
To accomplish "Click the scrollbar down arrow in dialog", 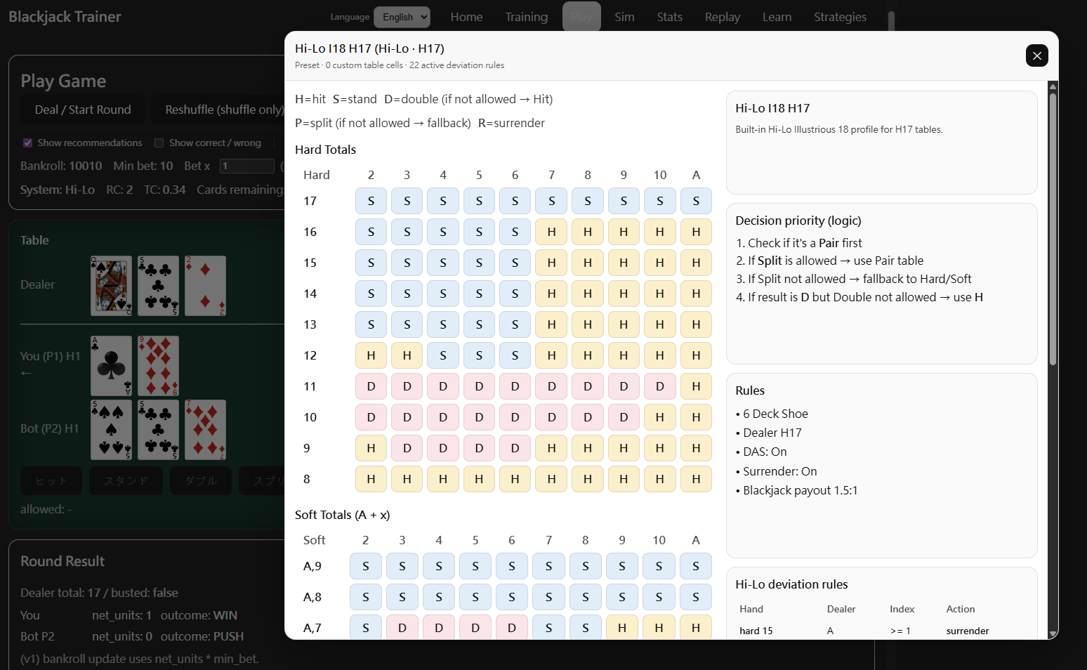I will click(x=1053, y=633).
